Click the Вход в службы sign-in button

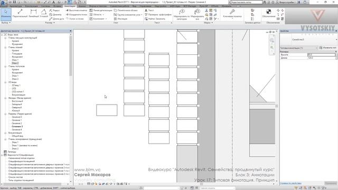[x=286, y=2]
